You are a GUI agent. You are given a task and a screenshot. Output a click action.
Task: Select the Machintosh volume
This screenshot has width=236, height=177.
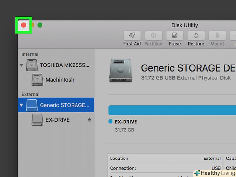(x=56, y=80)
